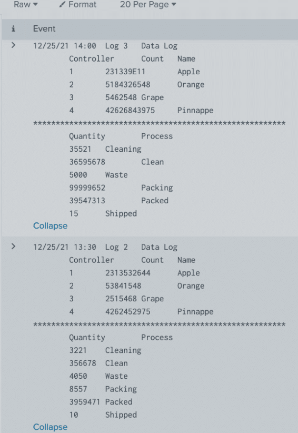
Task: Click the info column header icon
Action: click(x=13, y=29)
